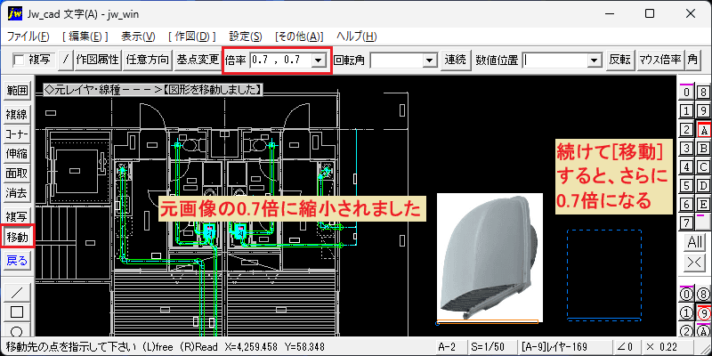Screen dimensions: 712x356
Task: Open the 設定(S) menu
Action: (246, 36)
